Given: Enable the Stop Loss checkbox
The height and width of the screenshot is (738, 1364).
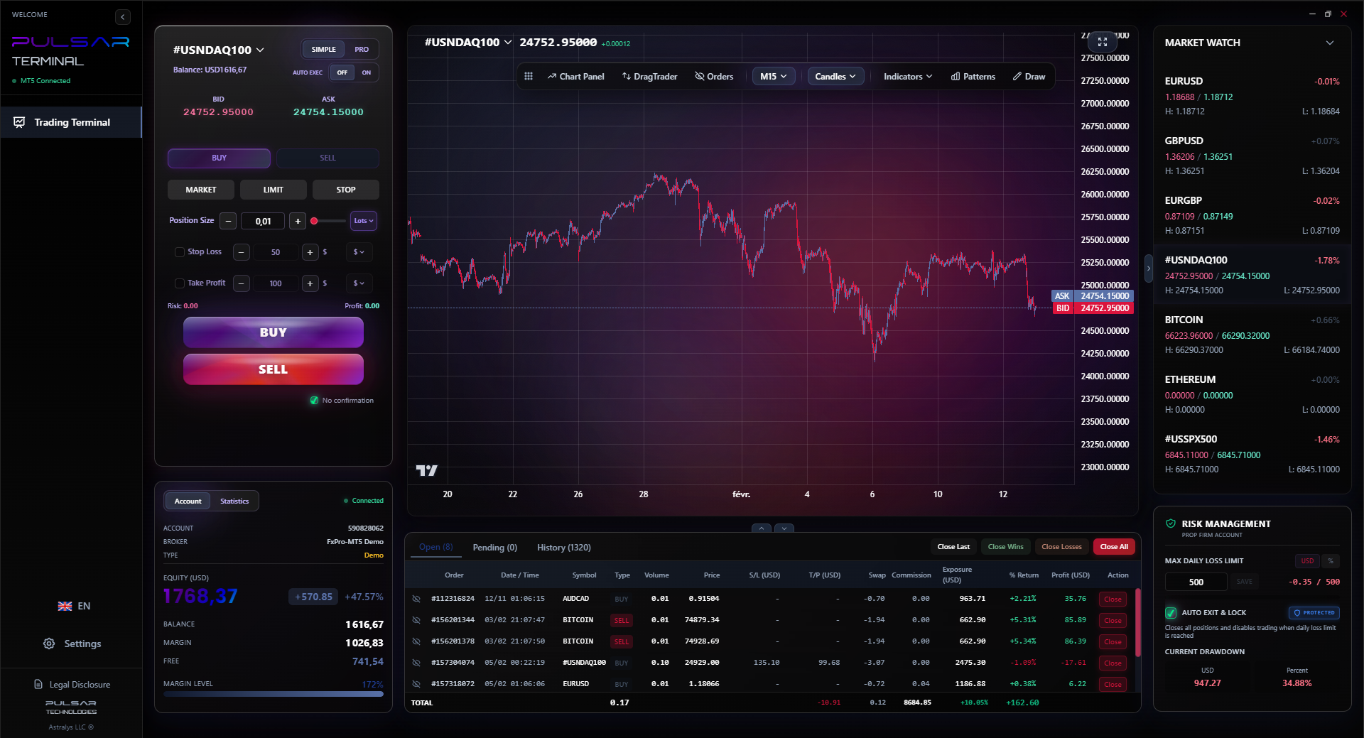Looking at the screenshot, I should (x=179, y=252).
